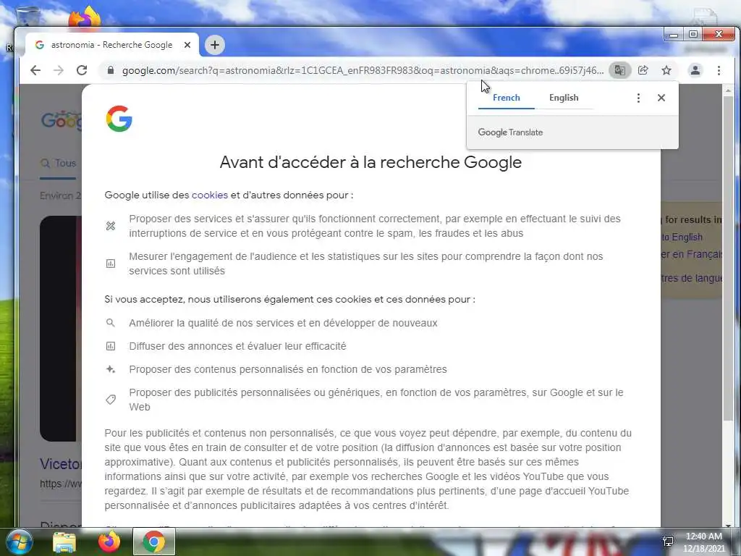Click the share page icon
Viewport: 741px width, 556px height.
[x=643, y=70]
